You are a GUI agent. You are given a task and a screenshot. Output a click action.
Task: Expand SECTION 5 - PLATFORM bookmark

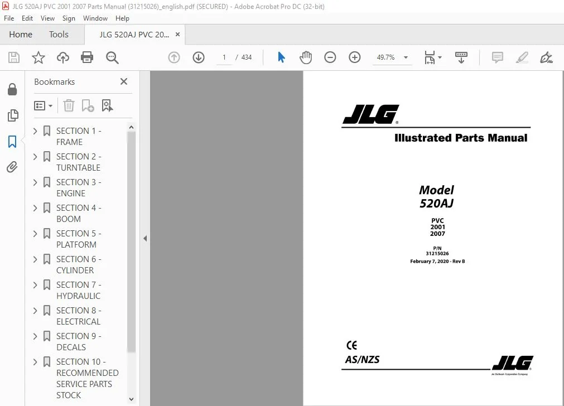[35, 234]
